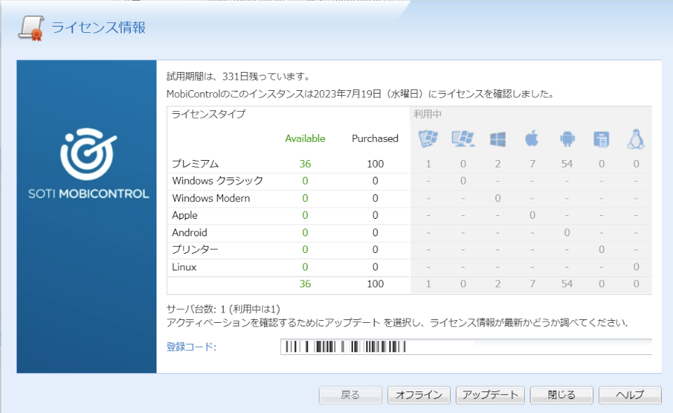
Task: Click the Android in-use count 54 in プレミアム row
Action: click(x=567, y=164)
